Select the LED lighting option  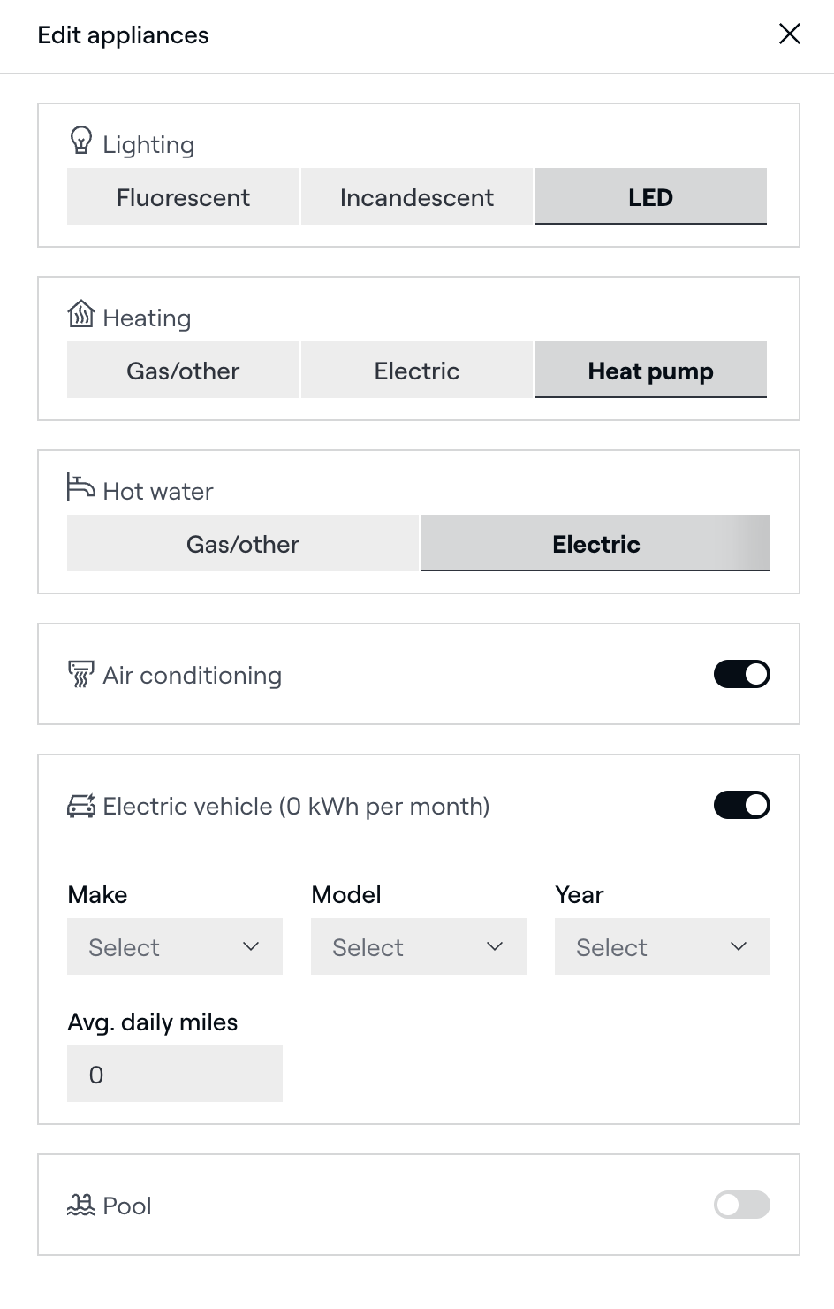pyautogui.click(x=650, y=197)
